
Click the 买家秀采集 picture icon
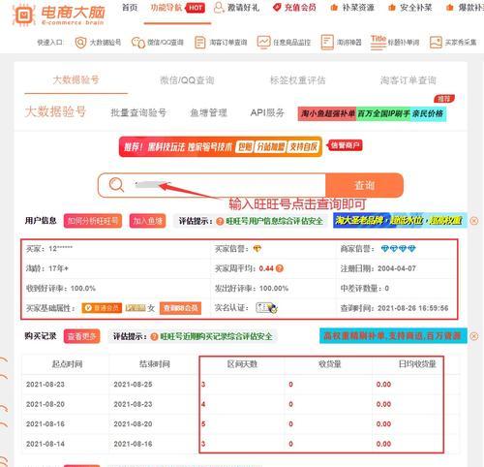coord(436,43)
